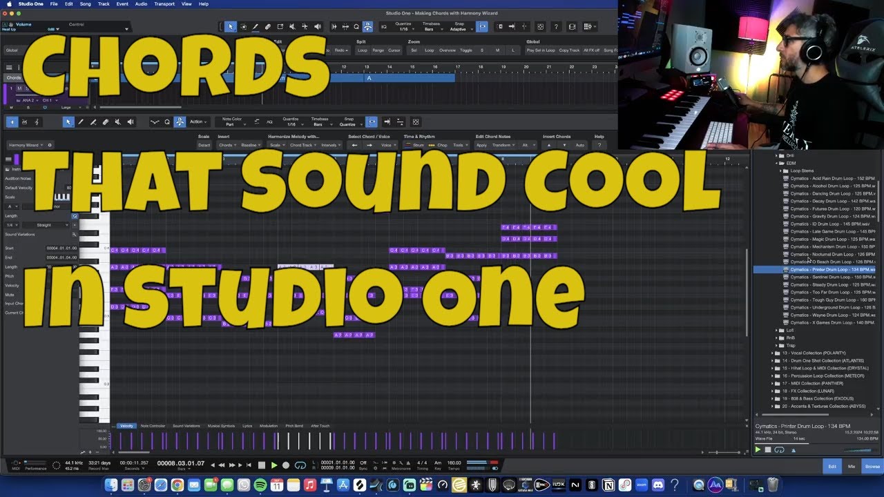The width and height of the screenshot is (884, 497).
Task: Click the Mix button at bottom right
Action: point(852,467)
